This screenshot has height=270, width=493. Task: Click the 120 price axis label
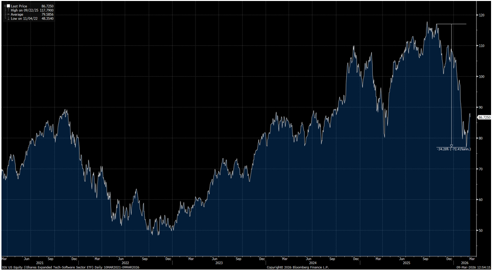point(482,15)
